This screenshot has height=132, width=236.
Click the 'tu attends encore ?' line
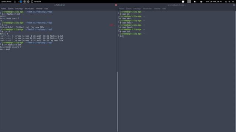11,47
